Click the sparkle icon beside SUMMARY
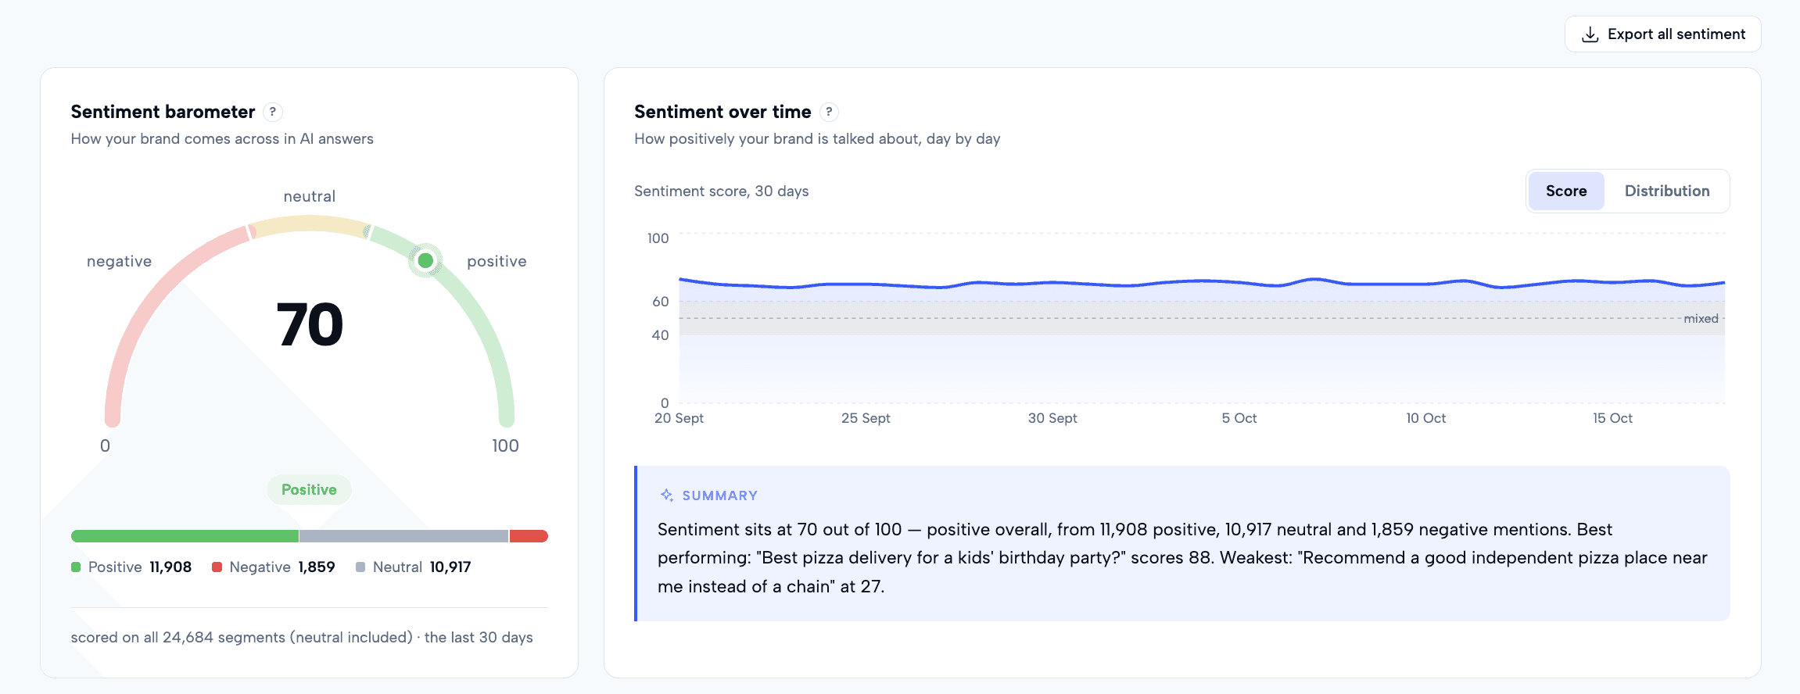The height and width of the screenshot is (694, 1800). coord(667,495)
